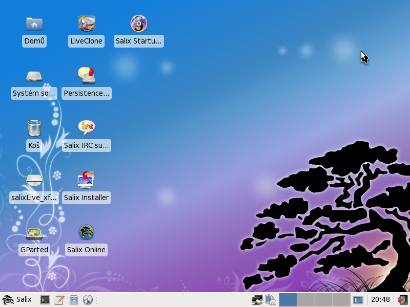Open the Koš trash bin icon

point(34,128)
